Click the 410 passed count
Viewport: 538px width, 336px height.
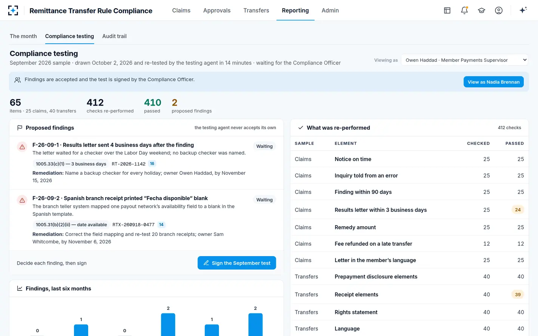[152, 106]
